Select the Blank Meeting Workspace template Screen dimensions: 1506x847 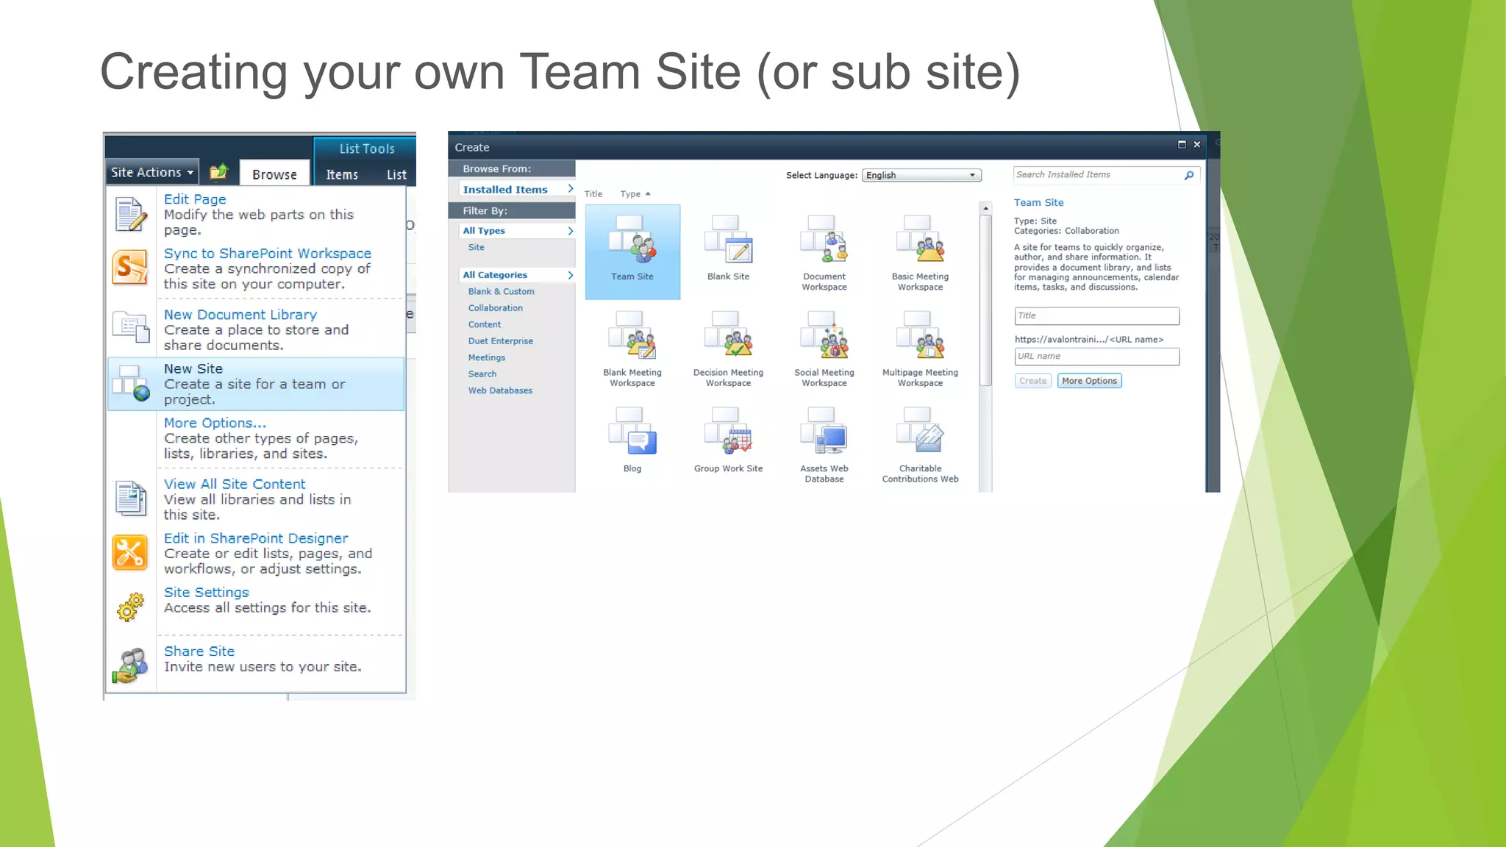tap(632, 348)
